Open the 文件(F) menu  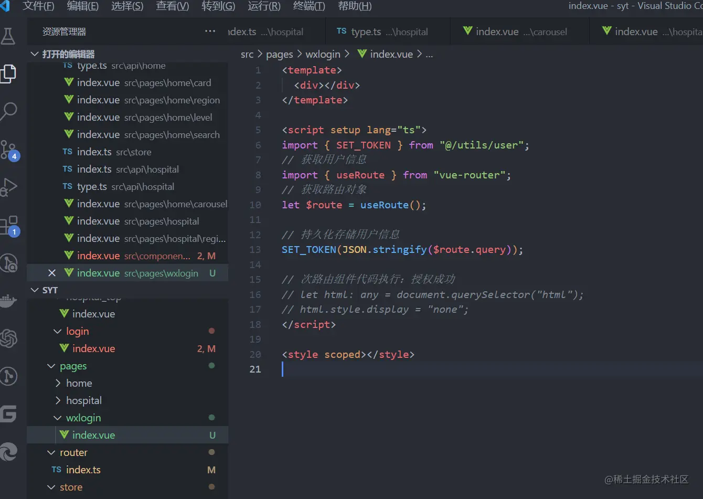pyautogui.click(x=39, y=6)
